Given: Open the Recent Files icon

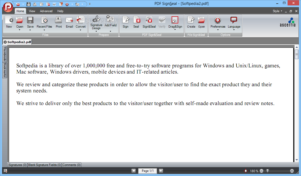Looking at the screenshot, I should pyautogui.click(x=44, y=20).
